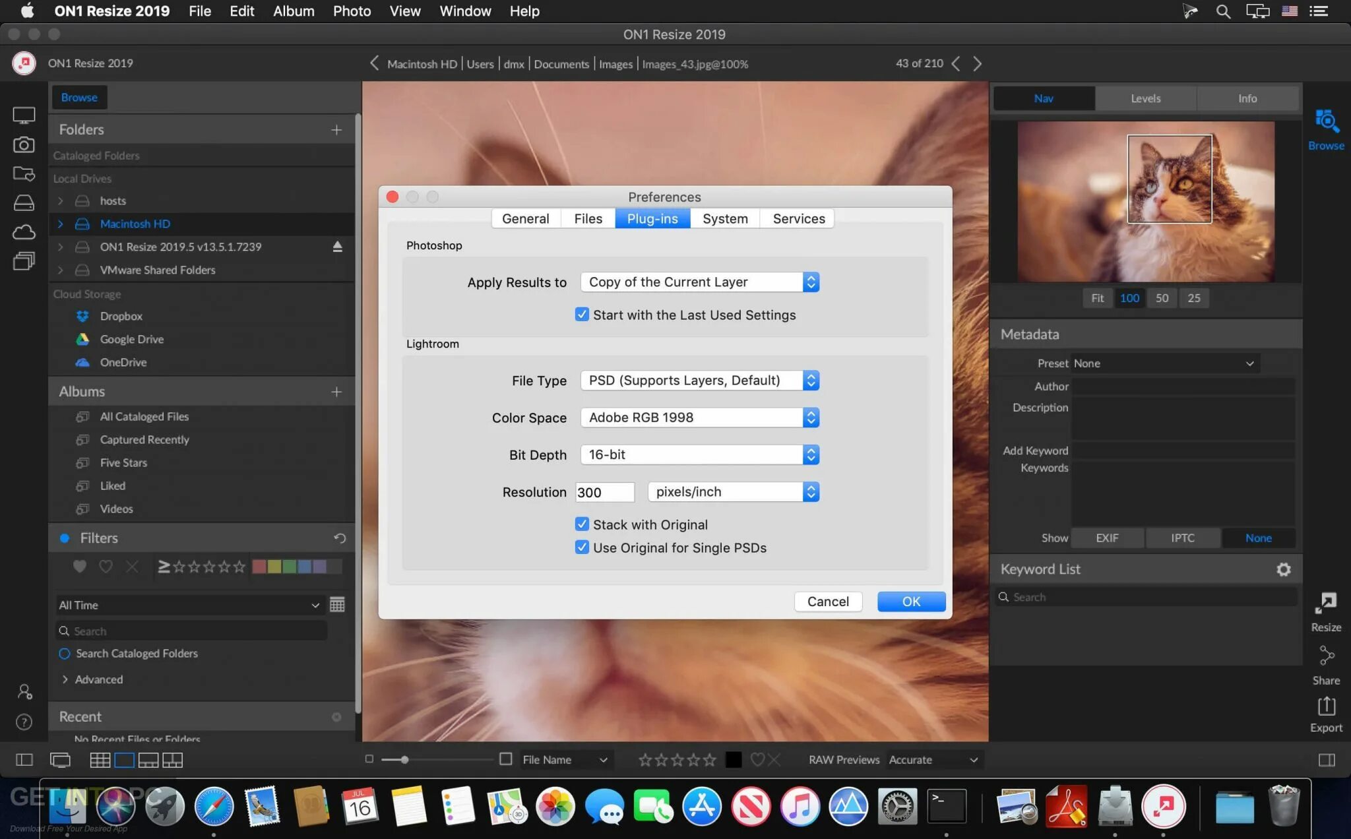Screen dimensions: 1351x839
Task: Open the Share icon in the sidebar
Action: tap(1325, 656)
